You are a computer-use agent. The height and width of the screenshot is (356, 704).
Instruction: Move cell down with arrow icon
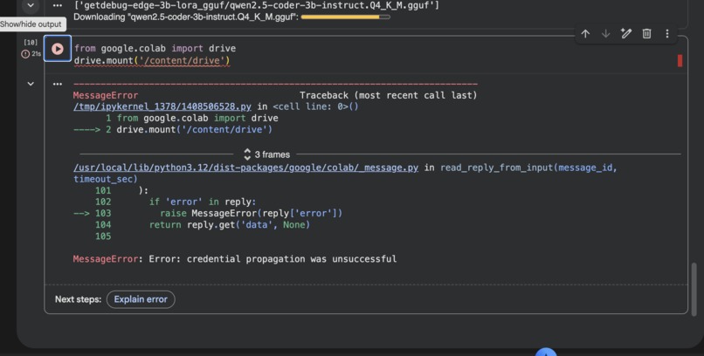pos(605,34)
